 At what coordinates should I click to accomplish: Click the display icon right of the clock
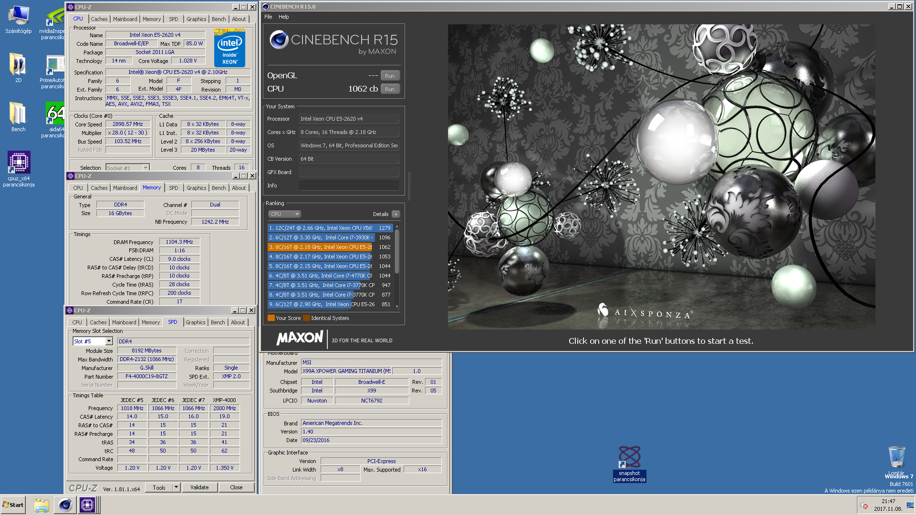910,505
